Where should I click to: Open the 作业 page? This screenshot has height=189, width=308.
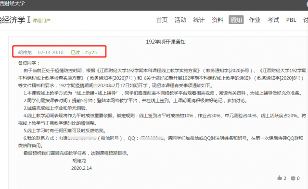tap(255, 20)
